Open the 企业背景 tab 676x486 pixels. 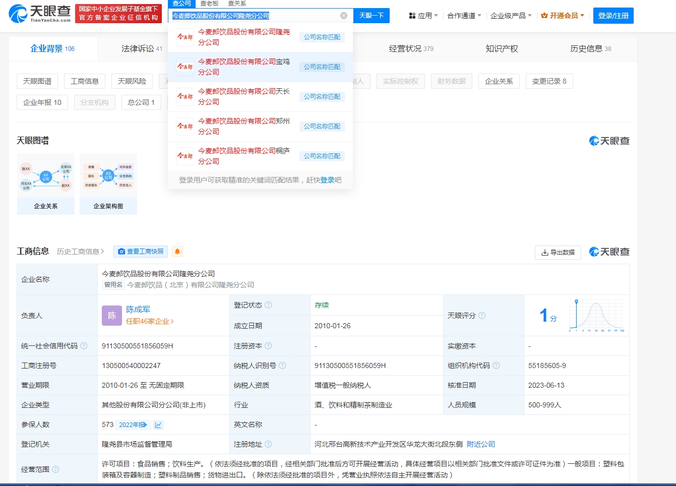52,48
